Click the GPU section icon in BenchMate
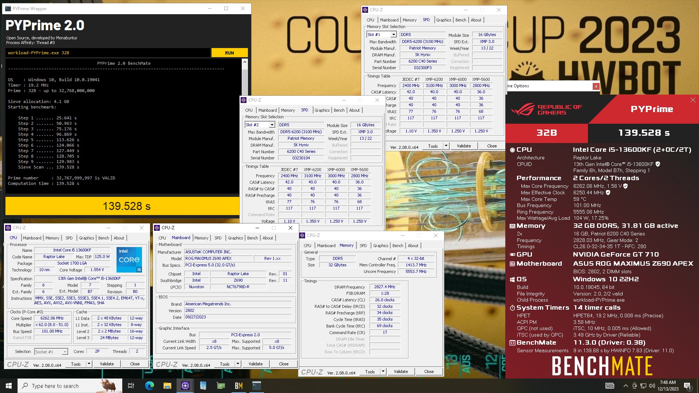The image size is (699, 393). coord(512,255)
